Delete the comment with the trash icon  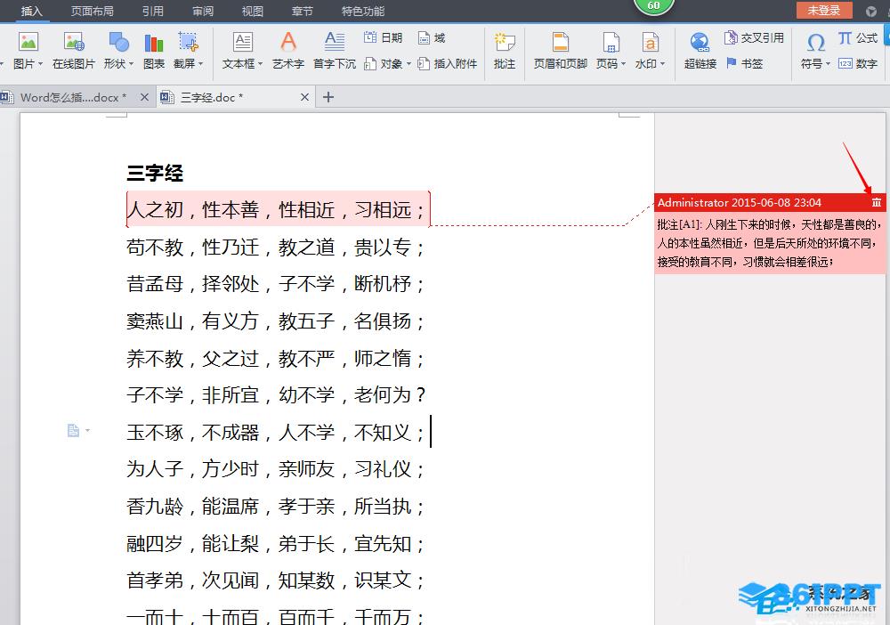[877, 202]
